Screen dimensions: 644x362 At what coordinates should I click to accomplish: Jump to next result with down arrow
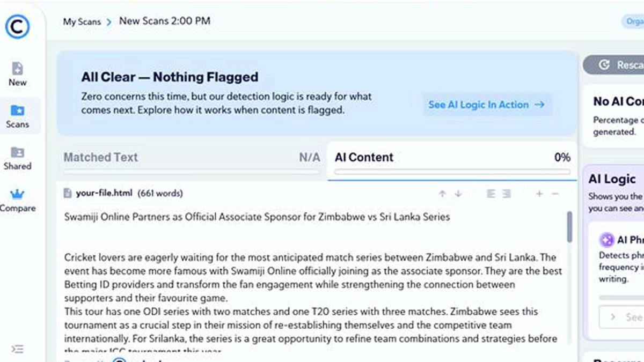[458, 194]
